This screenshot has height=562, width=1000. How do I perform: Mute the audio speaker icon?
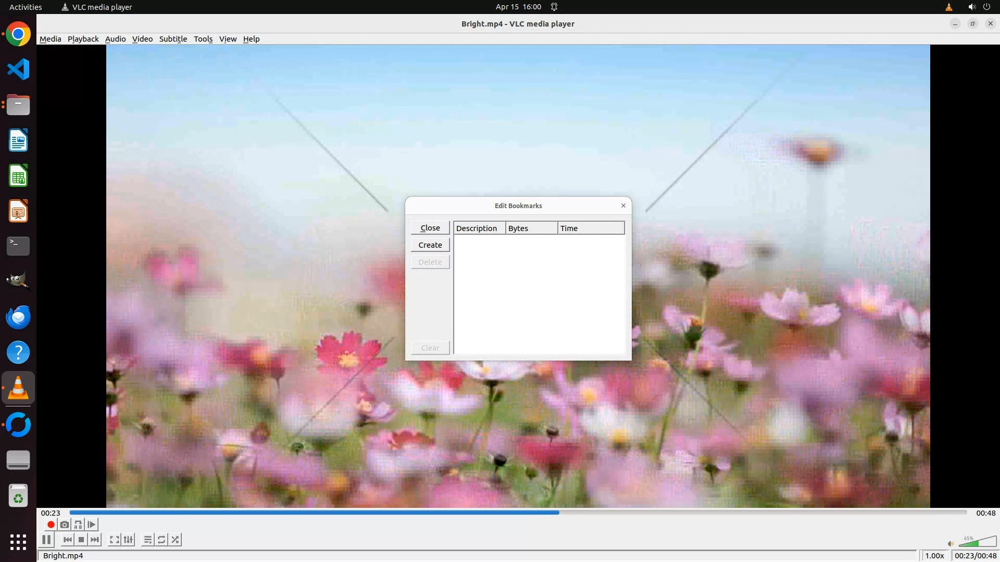pos(951,544)
